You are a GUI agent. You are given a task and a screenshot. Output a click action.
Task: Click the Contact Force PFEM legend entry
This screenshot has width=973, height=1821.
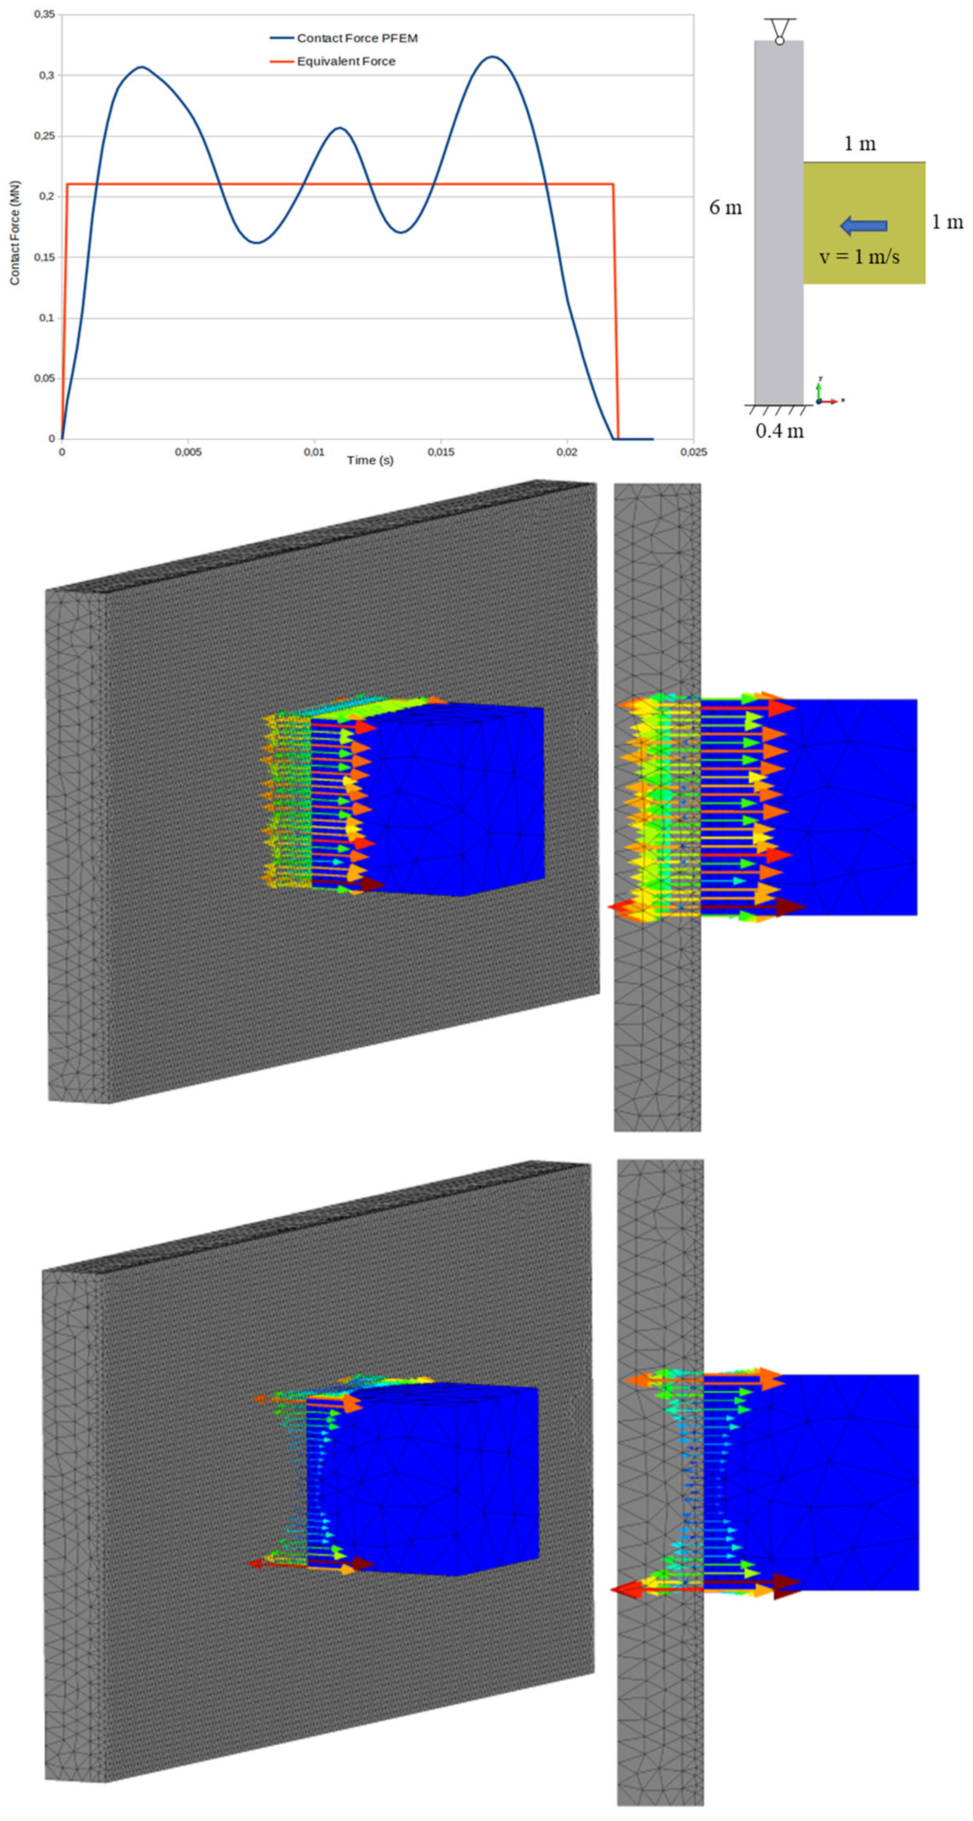(356, 38)
